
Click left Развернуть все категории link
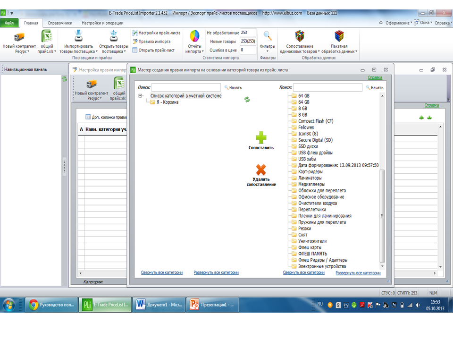(216, 272)
